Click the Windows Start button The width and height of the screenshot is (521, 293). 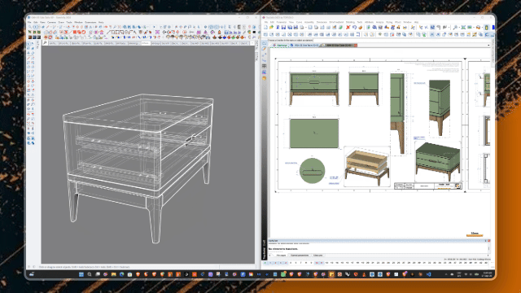[x=81, y=274]
